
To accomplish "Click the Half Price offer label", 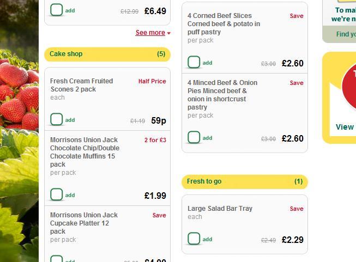I will click(x=152, y=81).
